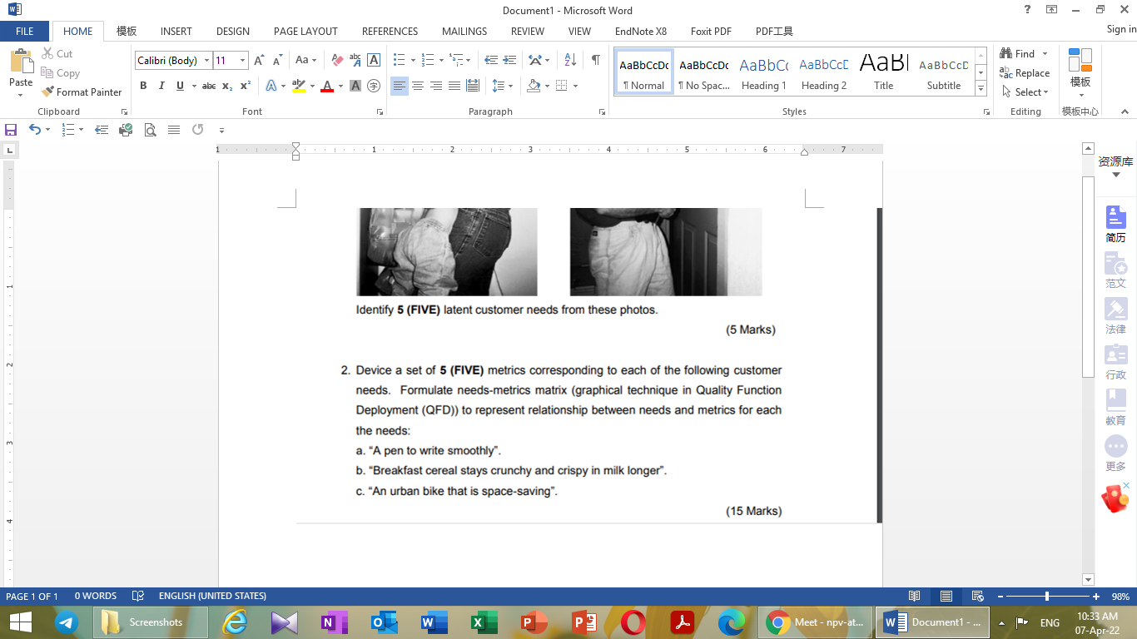Enable Italic formatting
The height and width of the screenshot is (639, 1137).
click(x=160, y=86)
